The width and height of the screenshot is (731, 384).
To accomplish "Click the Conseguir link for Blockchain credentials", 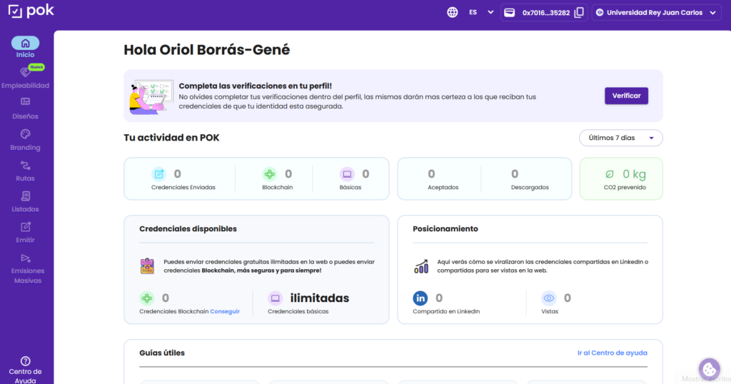I will point(225,311).
